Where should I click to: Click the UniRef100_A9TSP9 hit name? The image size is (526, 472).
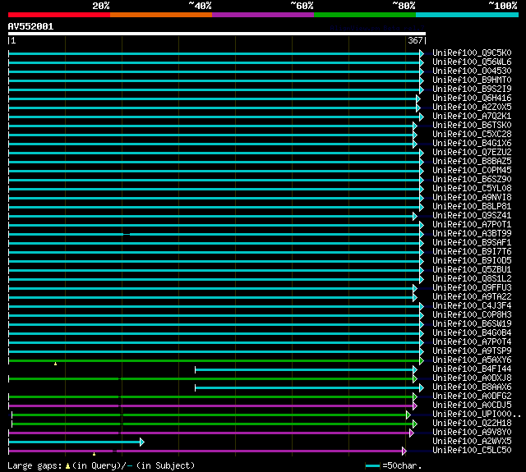pos(472,351)
